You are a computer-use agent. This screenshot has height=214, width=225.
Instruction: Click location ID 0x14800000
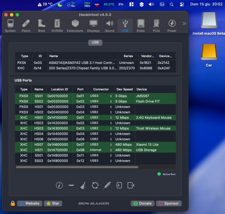[x=58, y=156]
